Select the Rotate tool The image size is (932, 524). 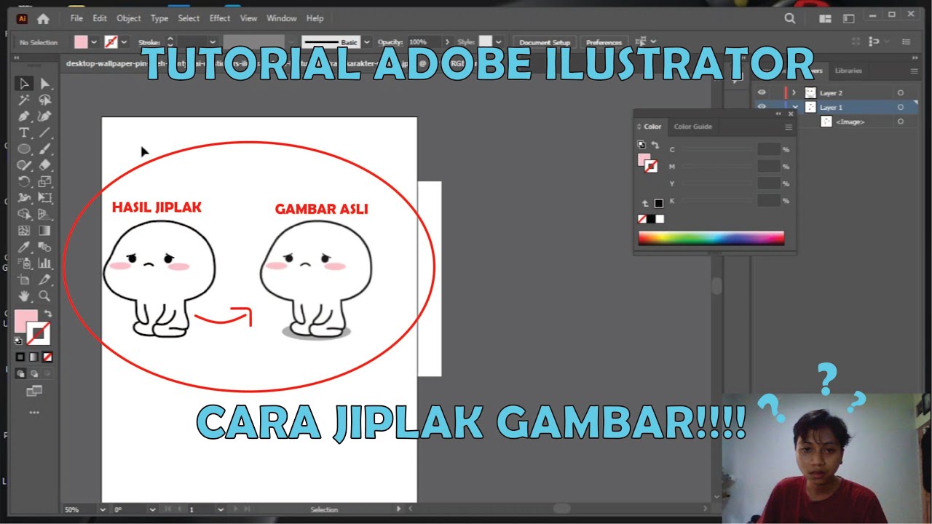[24, 182]
